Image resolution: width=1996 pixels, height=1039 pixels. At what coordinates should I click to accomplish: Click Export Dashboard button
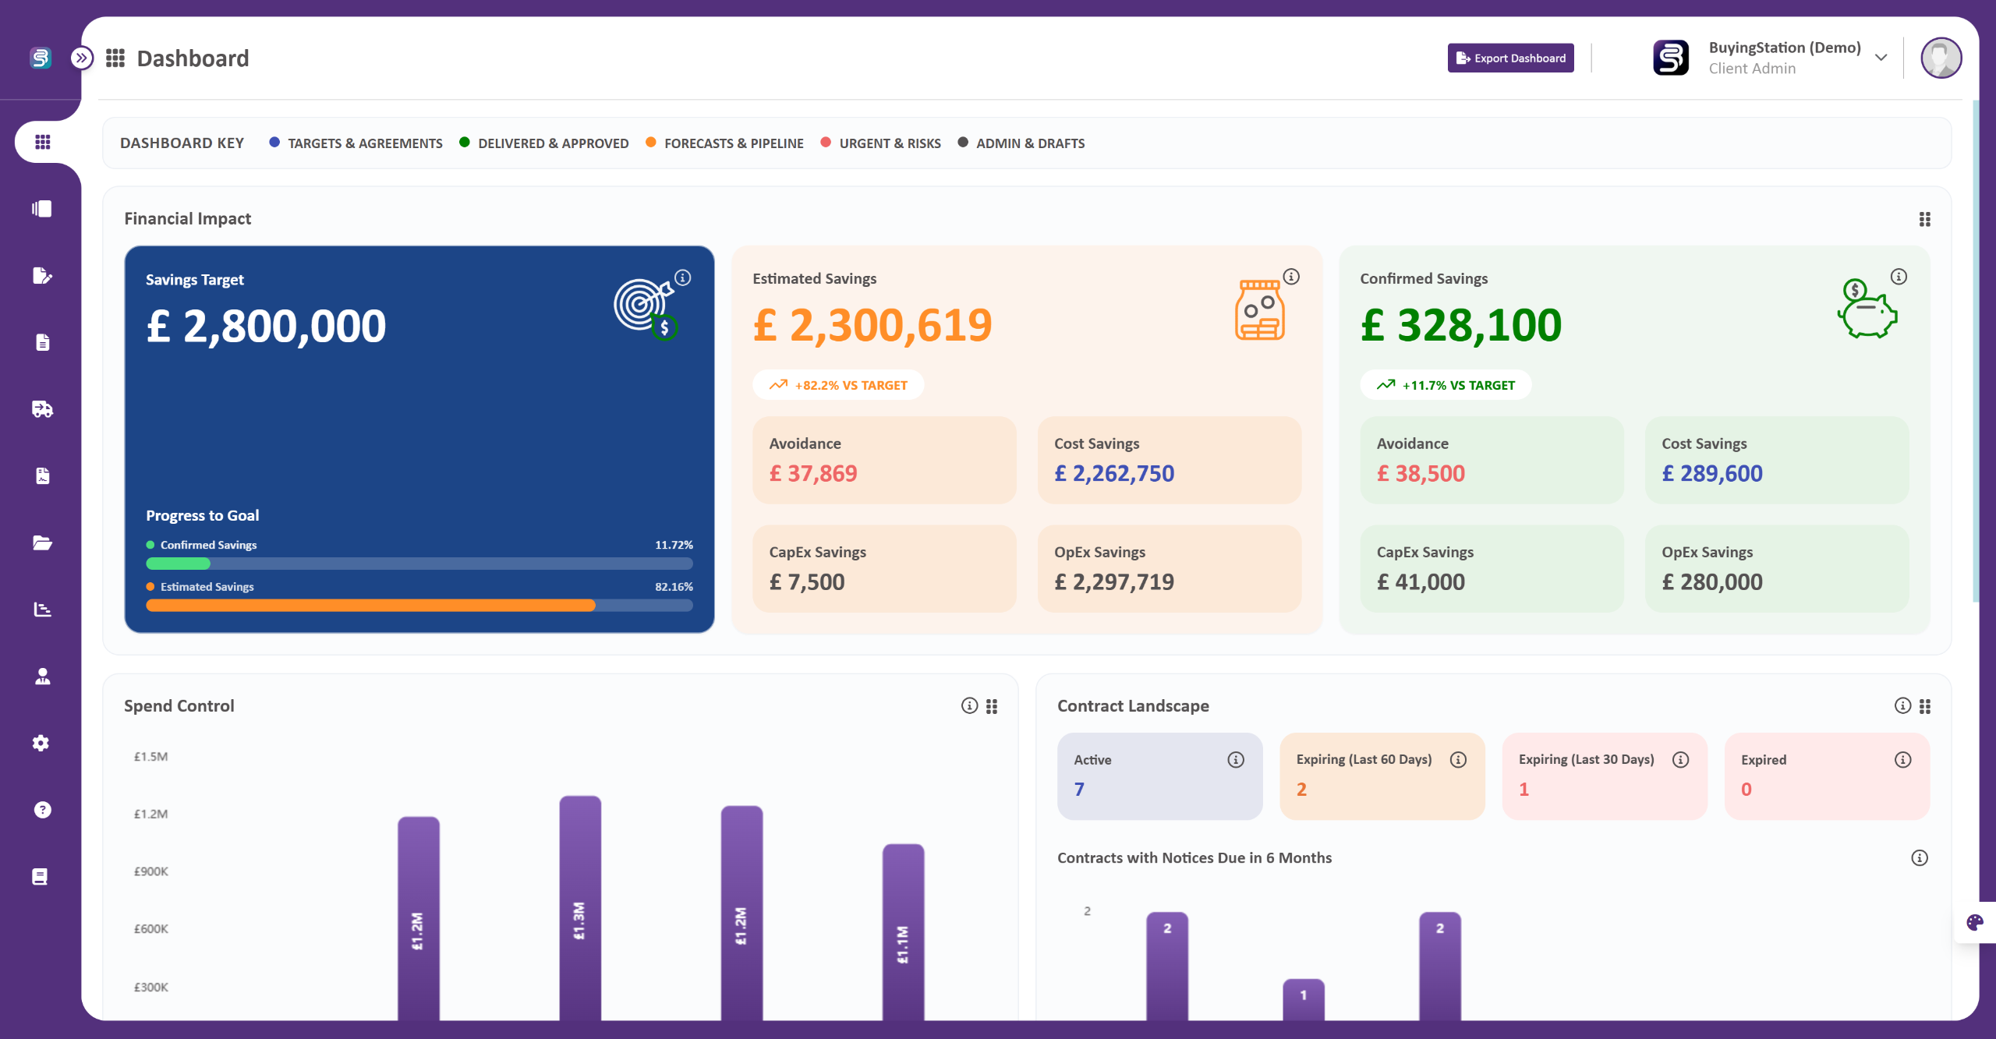1510,58
